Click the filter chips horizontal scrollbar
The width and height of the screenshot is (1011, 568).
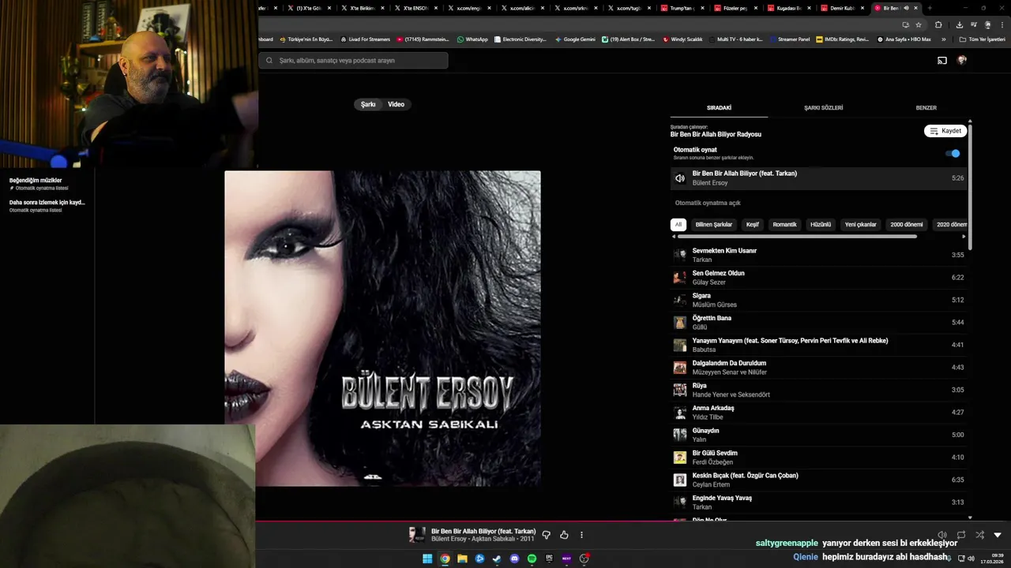click(x=797, y=236)
